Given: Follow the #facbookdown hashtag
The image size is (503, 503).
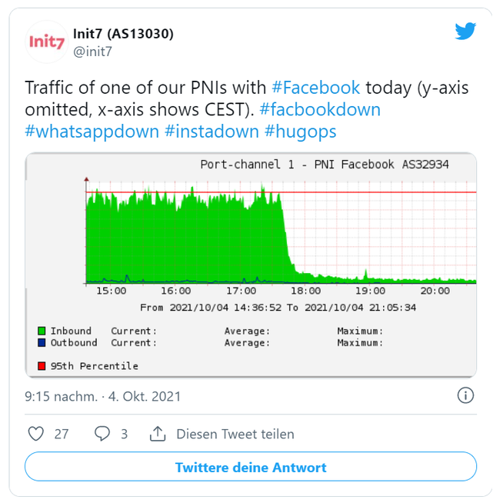Looking at the screenshot, I should [x=320, y=110].
